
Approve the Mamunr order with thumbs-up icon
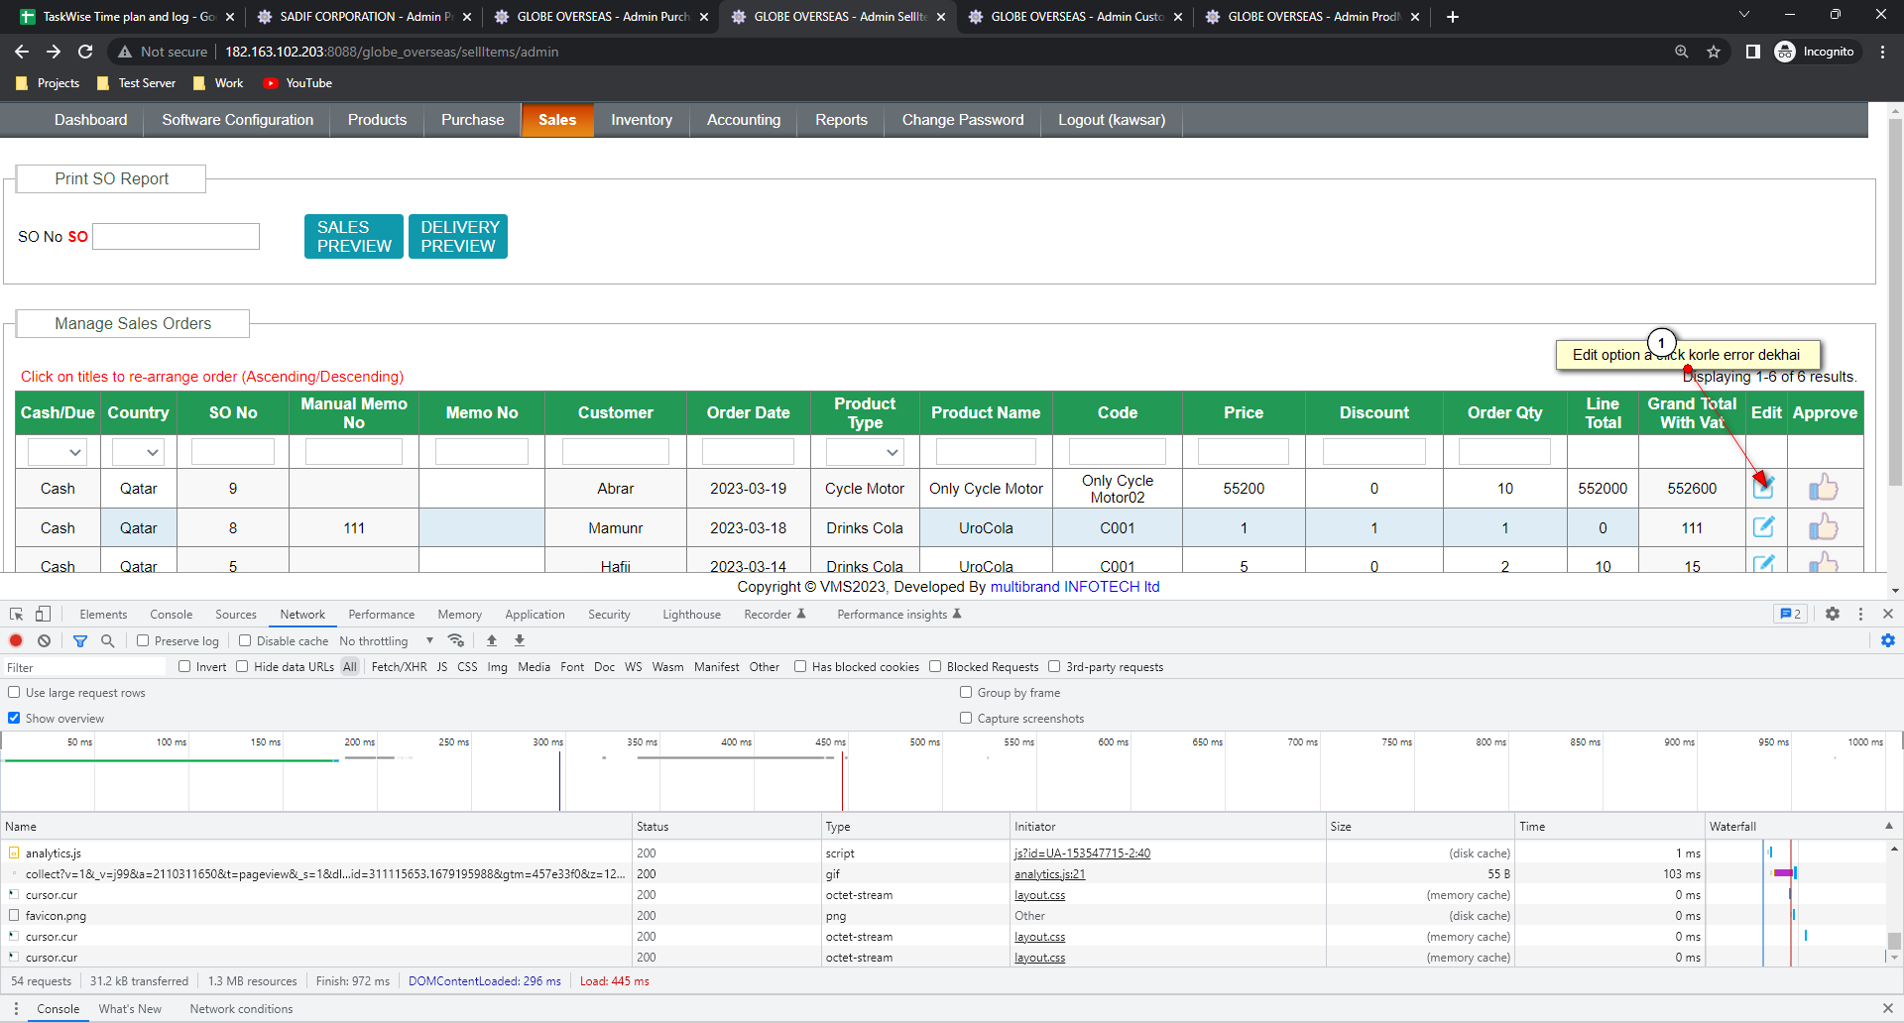click(x=1823, y=527)
